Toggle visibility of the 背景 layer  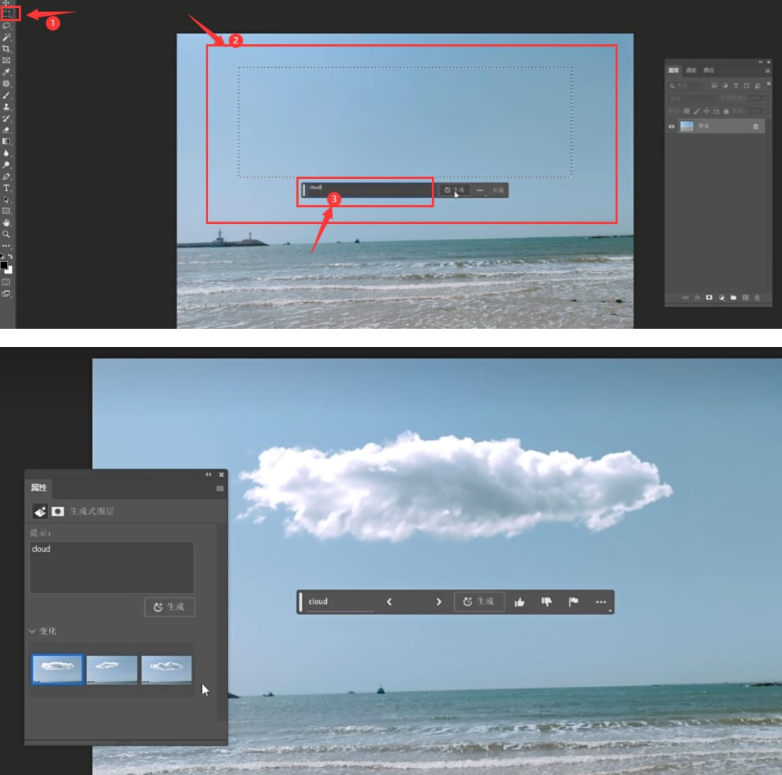pyautogui.click(x=672, y=126)
